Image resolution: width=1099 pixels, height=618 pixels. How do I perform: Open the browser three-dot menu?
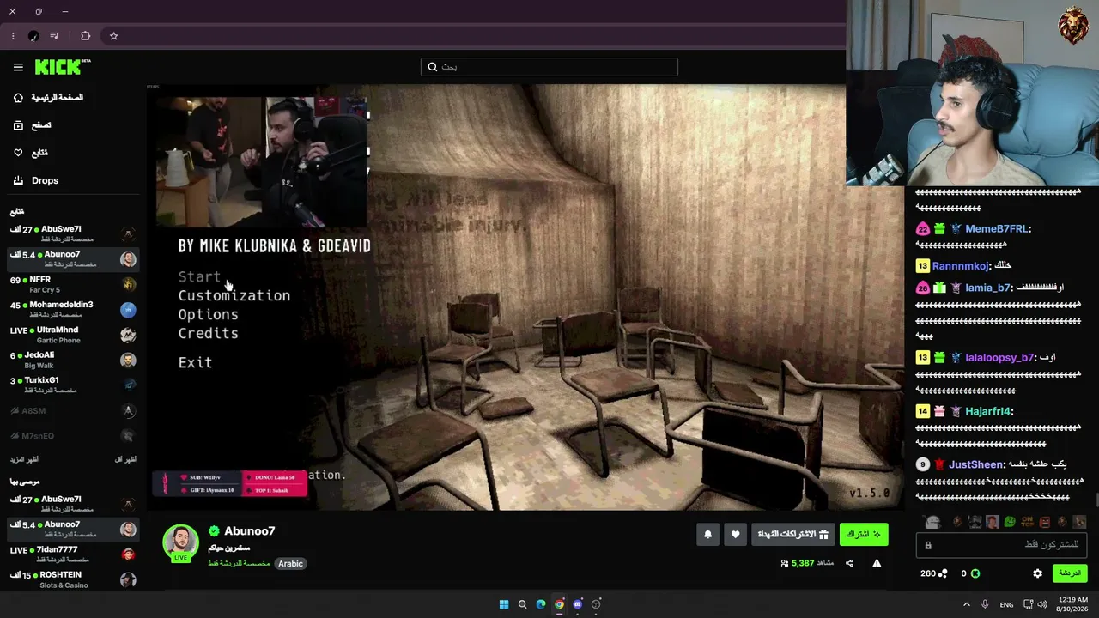point(13,36)
